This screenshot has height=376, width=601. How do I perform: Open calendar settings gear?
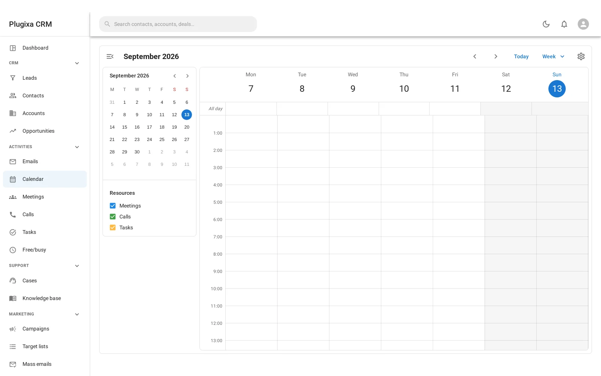[x=581, y=56]
